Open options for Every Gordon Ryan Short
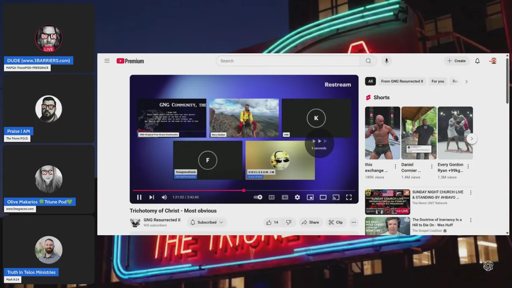This screenshot has width=512, height=288. [x=468, y=166]
